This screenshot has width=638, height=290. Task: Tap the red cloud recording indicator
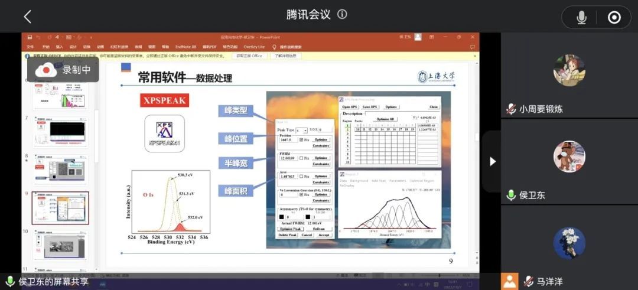[46, 70]
